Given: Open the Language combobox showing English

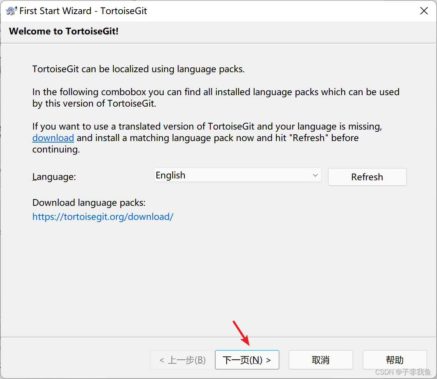Looking at the screenshot, I should (x=237, y=175).
